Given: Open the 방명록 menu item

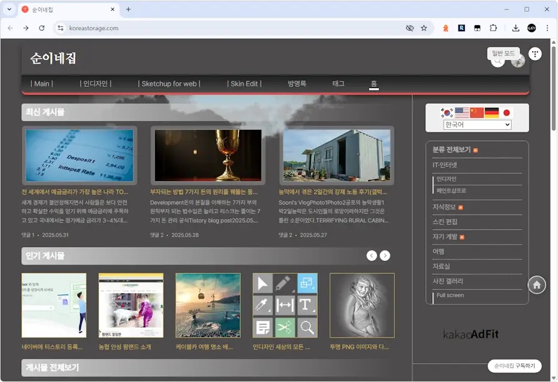Looking at the screenshot, I should 297,84.
